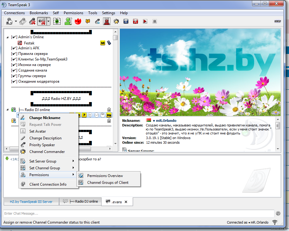Click the microphone with checkmark toolbar icon
This screenshot has width=289, height=231.
97,22
